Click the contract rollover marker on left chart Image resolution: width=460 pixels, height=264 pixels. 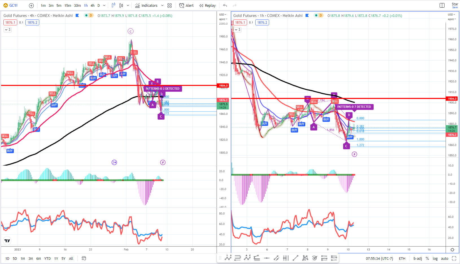tap(114, 162)
